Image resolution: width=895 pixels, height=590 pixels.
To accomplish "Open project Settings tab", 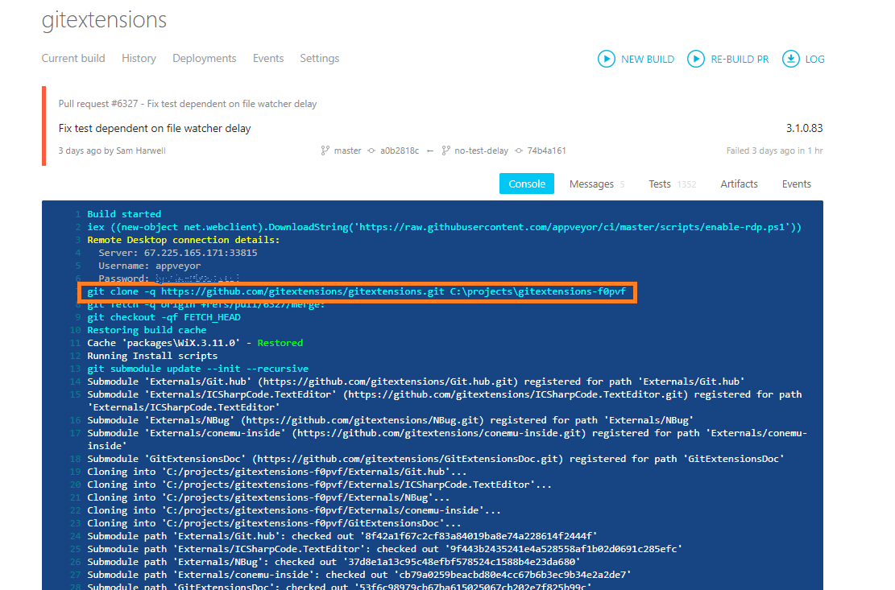I will pos(320,58).
